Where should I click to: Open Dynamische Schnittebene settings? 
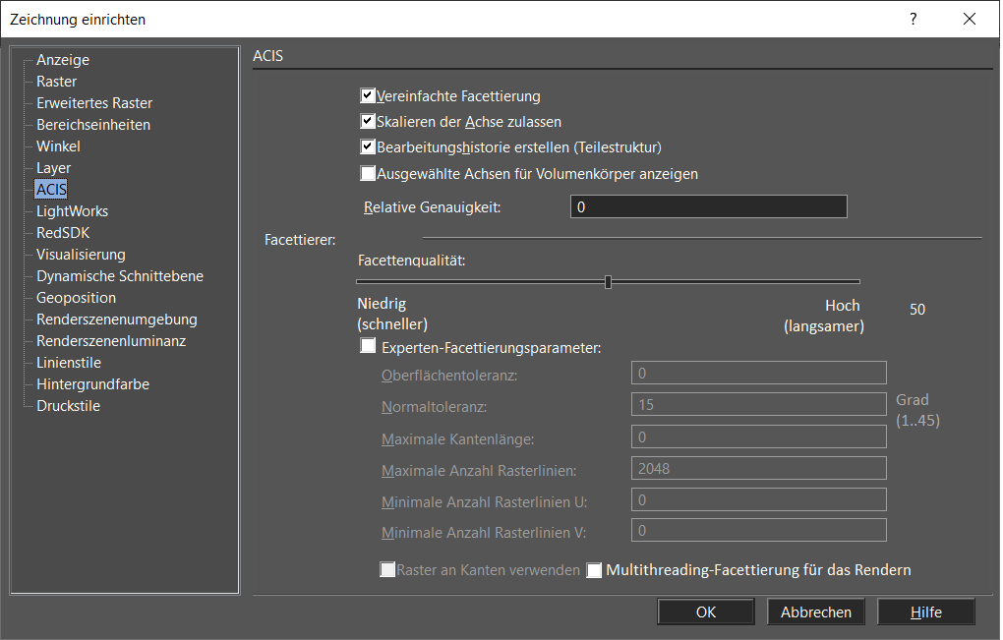click(x=120, y=276)
